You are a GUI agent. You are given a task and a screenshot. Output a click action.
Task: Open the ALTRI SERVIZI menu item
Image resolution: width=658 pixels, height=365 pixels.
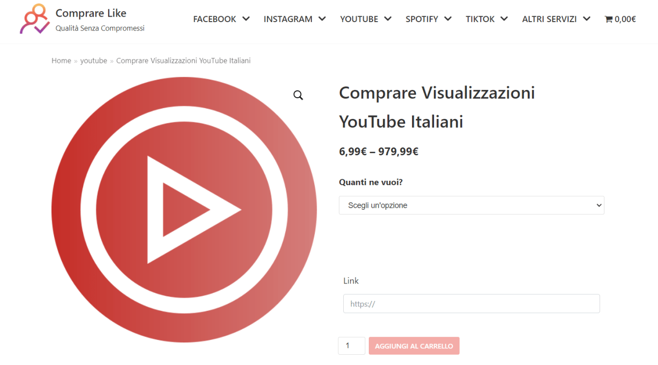549,19
